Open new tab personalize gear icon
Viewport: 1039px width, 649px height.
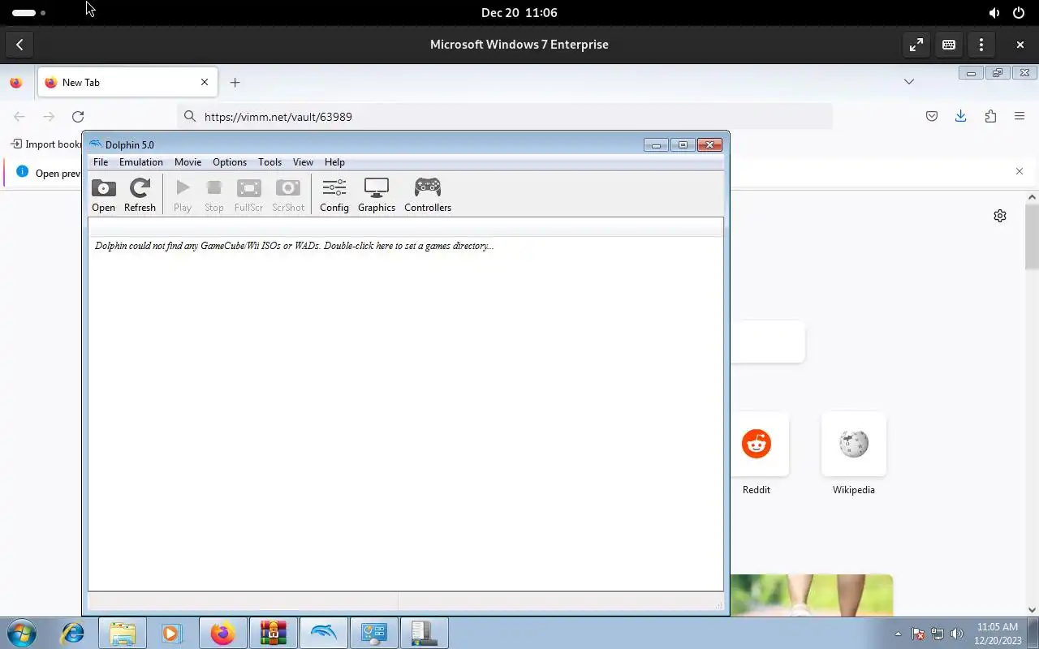[x=1000, y=216]
